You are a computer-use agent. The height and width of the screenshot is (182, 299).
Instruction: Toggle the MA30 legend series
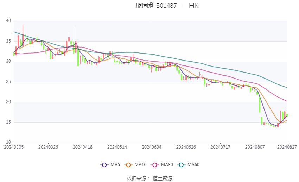pos(162,165)
